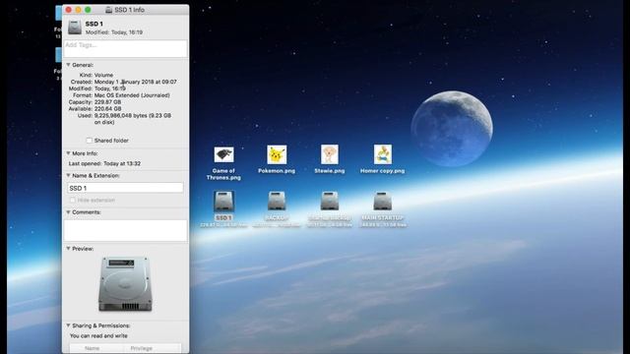Select the Pokemon.png file on the desktop
This screenshot has width=630, height=354.
coord(277,155)
